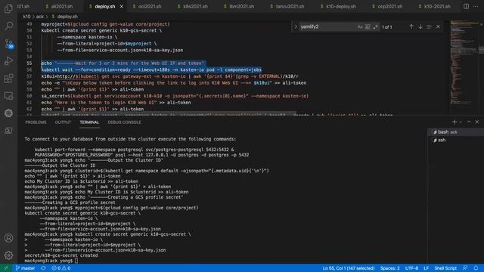The image size is (484, 272).
Task: Click the terminal prompt cursor on last line
Action: (x=76, y=261)
